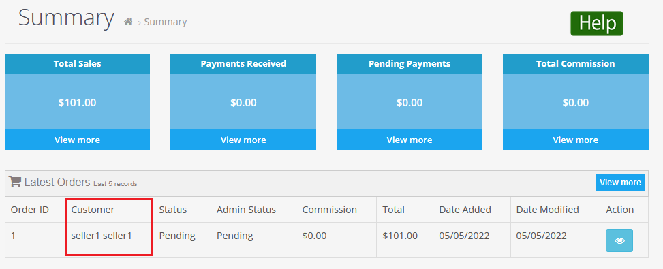Click the Admin Status column header
Screen dimensions: 663x269
pyautogui.click(x=246, y=210)
